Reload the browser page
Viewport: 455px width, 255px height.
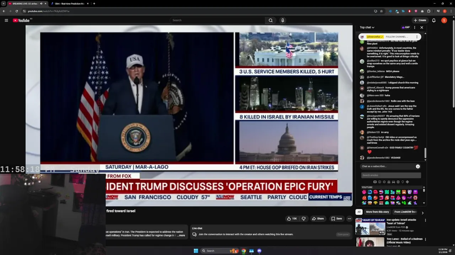(x=16, y=11)
